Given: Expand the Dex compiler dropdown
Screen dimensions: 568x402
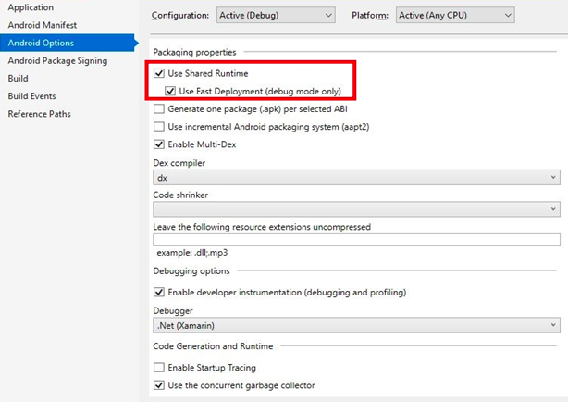Looking at the screenshot, I should click(356, 177).
